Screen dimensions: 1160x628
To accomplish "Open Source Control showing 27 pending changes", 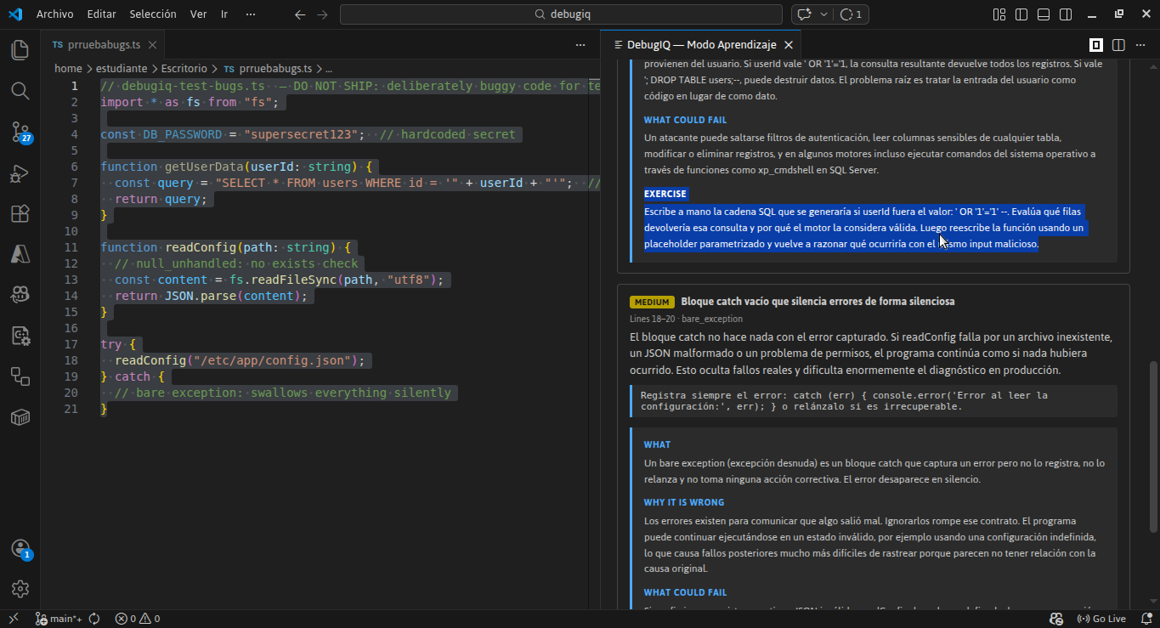I will [x=20, y=132].
